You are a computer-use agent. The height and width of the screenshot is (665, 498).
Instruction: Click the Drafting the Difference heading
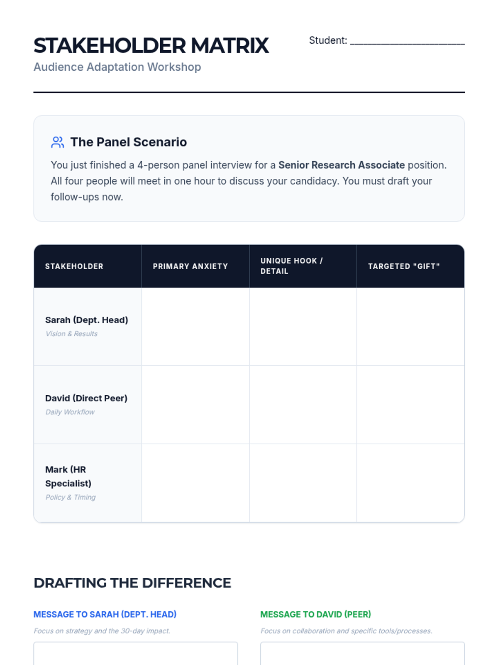coord(132,583)
